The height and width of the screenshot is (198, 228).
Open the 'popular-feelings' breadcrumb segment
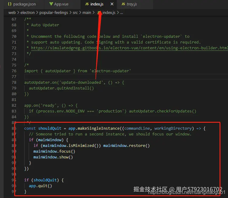54,13
